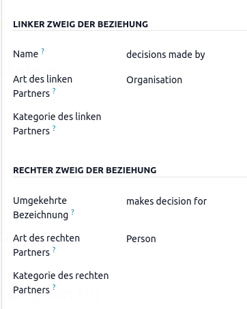
Task: Click help icon for Art des rechten Partners
Action: [x=54, y=250]
